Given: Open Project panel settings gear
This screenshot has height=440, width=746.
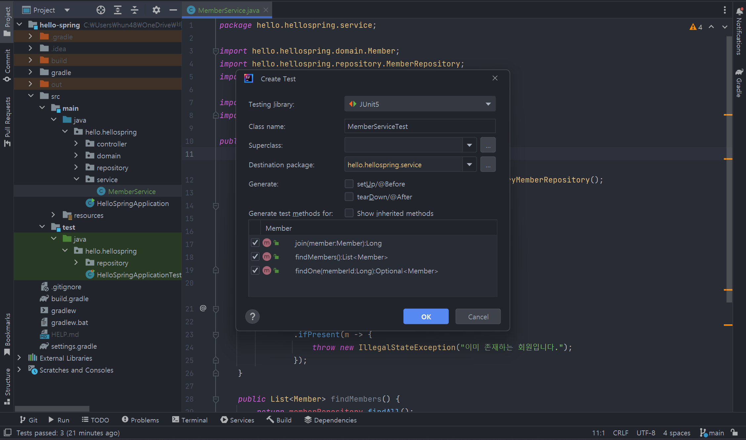Looking at the screenshot, I should (156, 10).
